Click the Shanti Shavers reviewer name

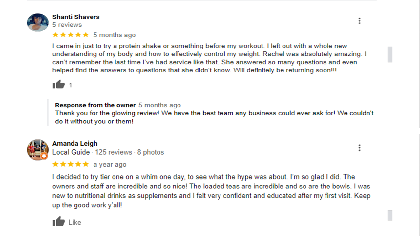coord(76,17)
